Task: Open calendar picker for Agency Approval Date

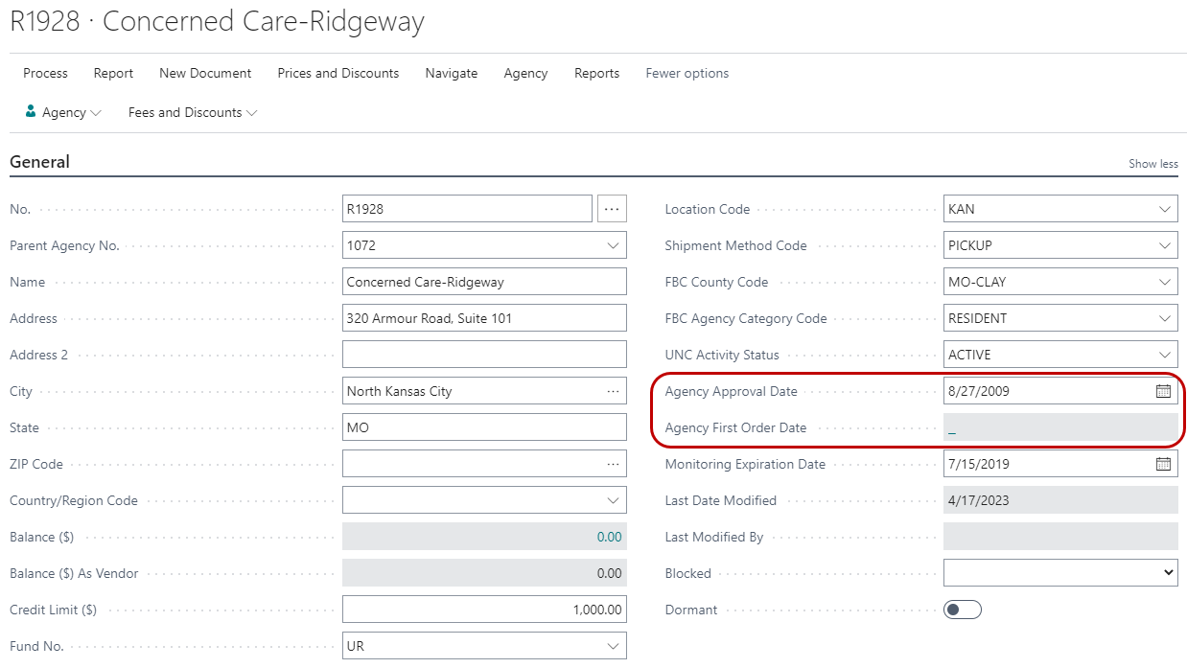Action: 1163,391
